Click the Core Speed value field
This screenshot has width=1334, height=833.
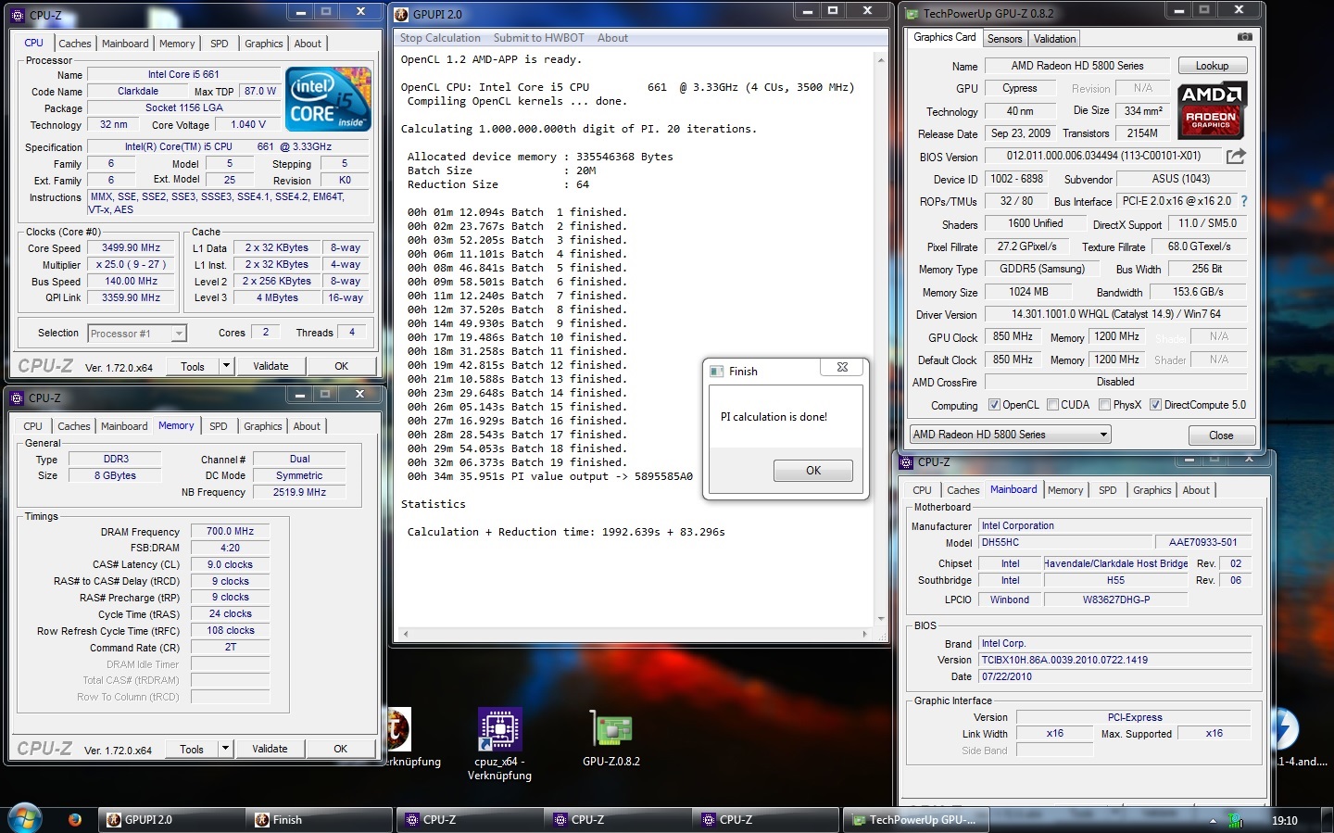tap(132, 248)
